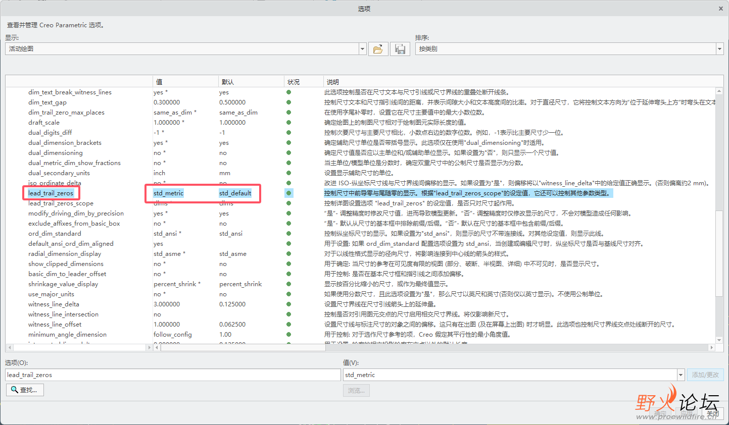The height and width of the screenshot is (425, 729).
Task: Select the dual_dimensioning option
Action: (56, 153)
